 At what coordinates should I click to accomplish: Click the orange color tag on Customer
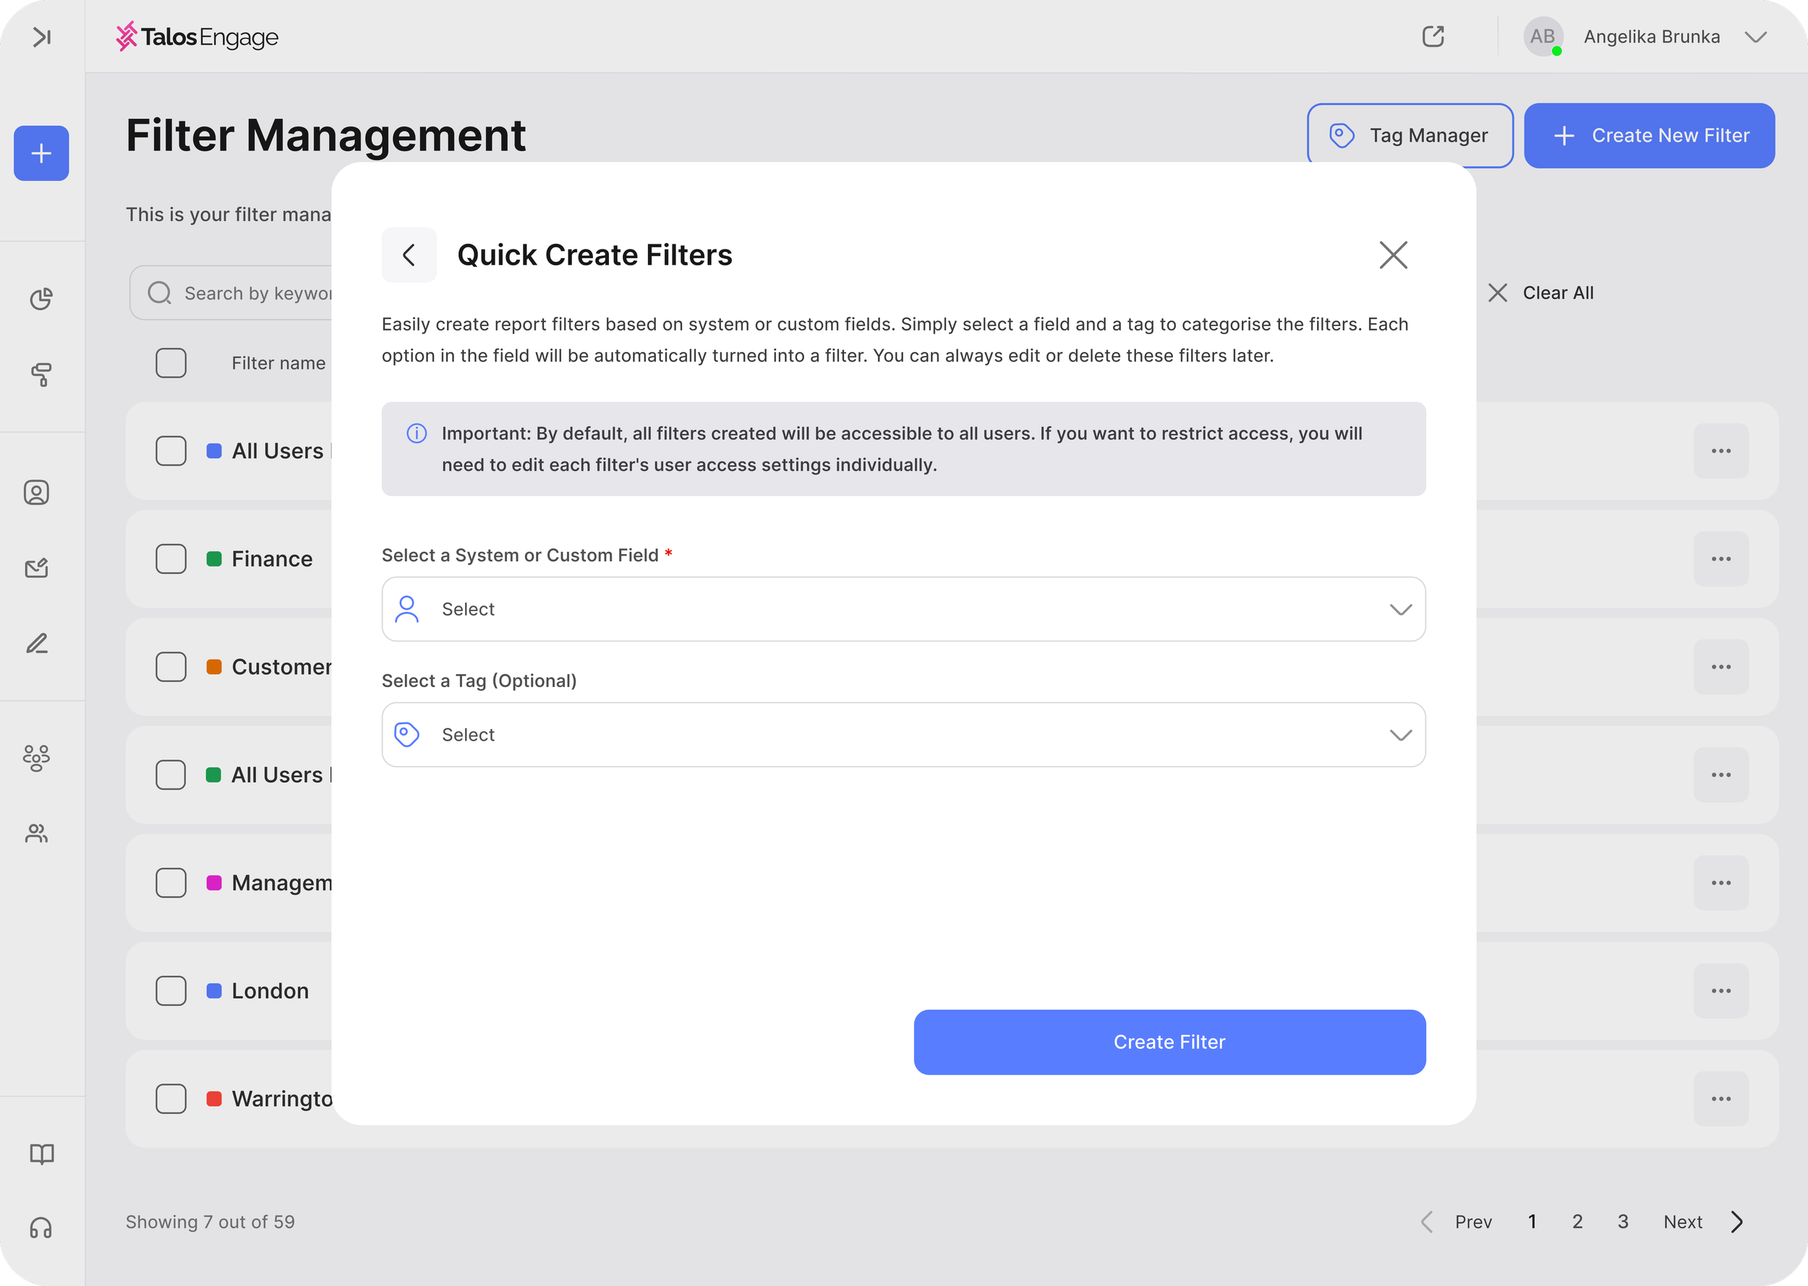coord(214,667)
